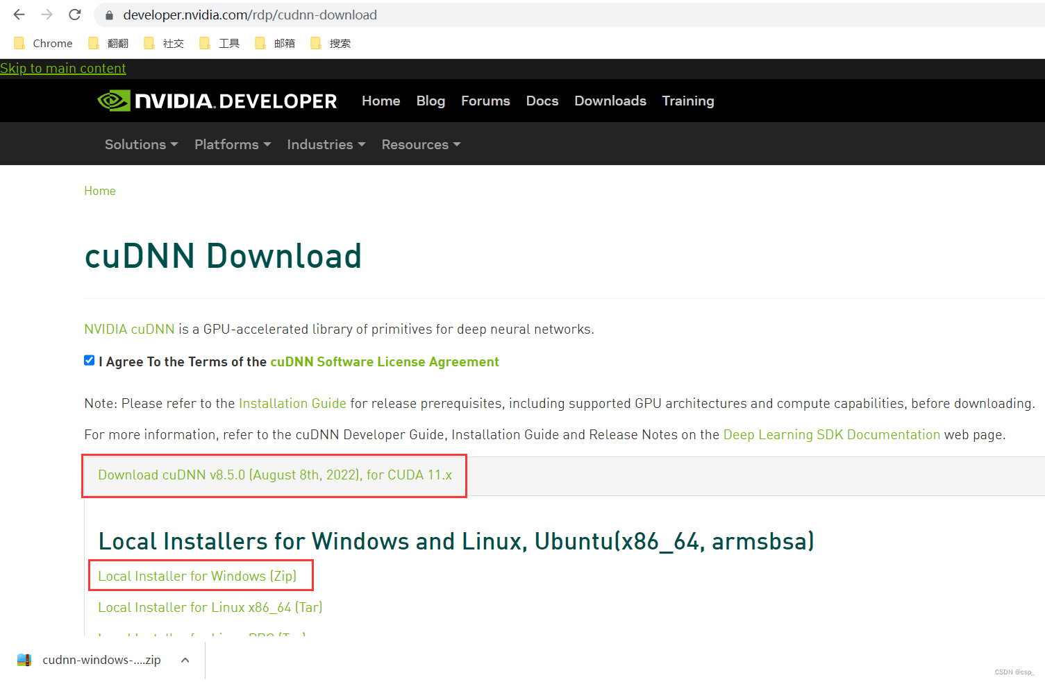This screenshot has width=1045, height=682.
Task: Expand the Industries dropdown menu
Action: click(326, 144)
